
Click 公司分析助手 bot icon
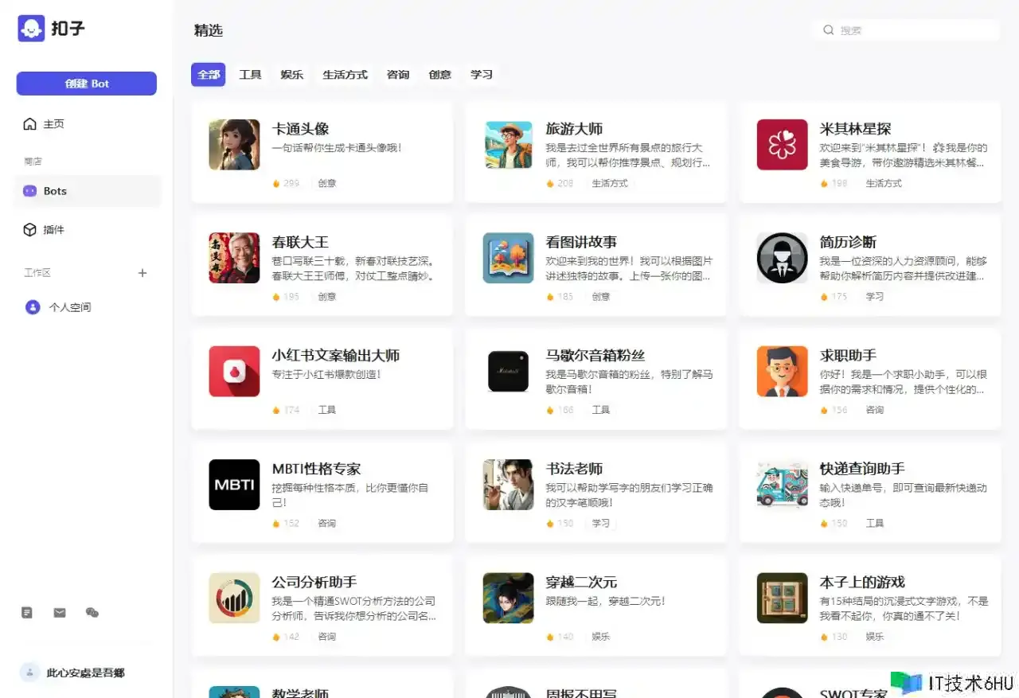(234, 599)
